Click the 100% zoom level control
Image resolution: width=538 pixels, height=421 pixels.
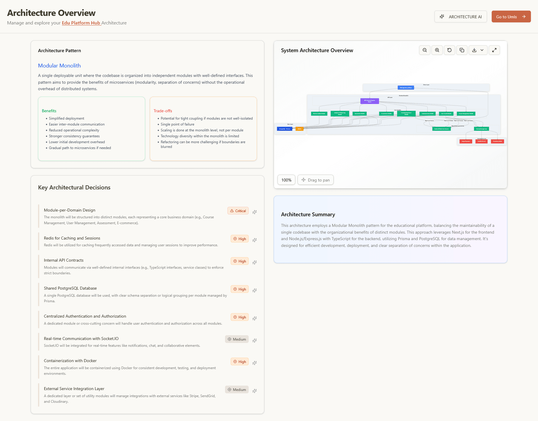pyautogui.click(x=286, y=180)
